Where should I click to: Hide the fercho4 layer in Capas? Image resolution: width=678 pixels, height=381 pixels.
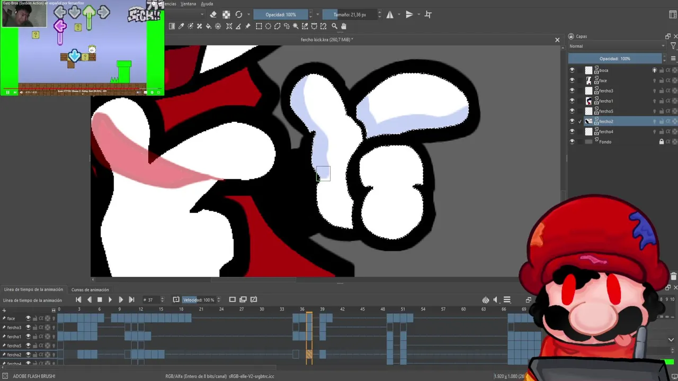[572, 131]
